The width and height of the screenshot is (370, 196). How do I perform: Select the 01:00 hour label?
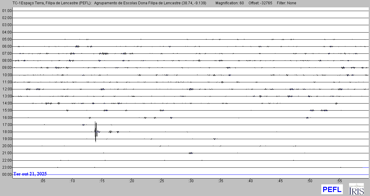(x=7, y=11)
